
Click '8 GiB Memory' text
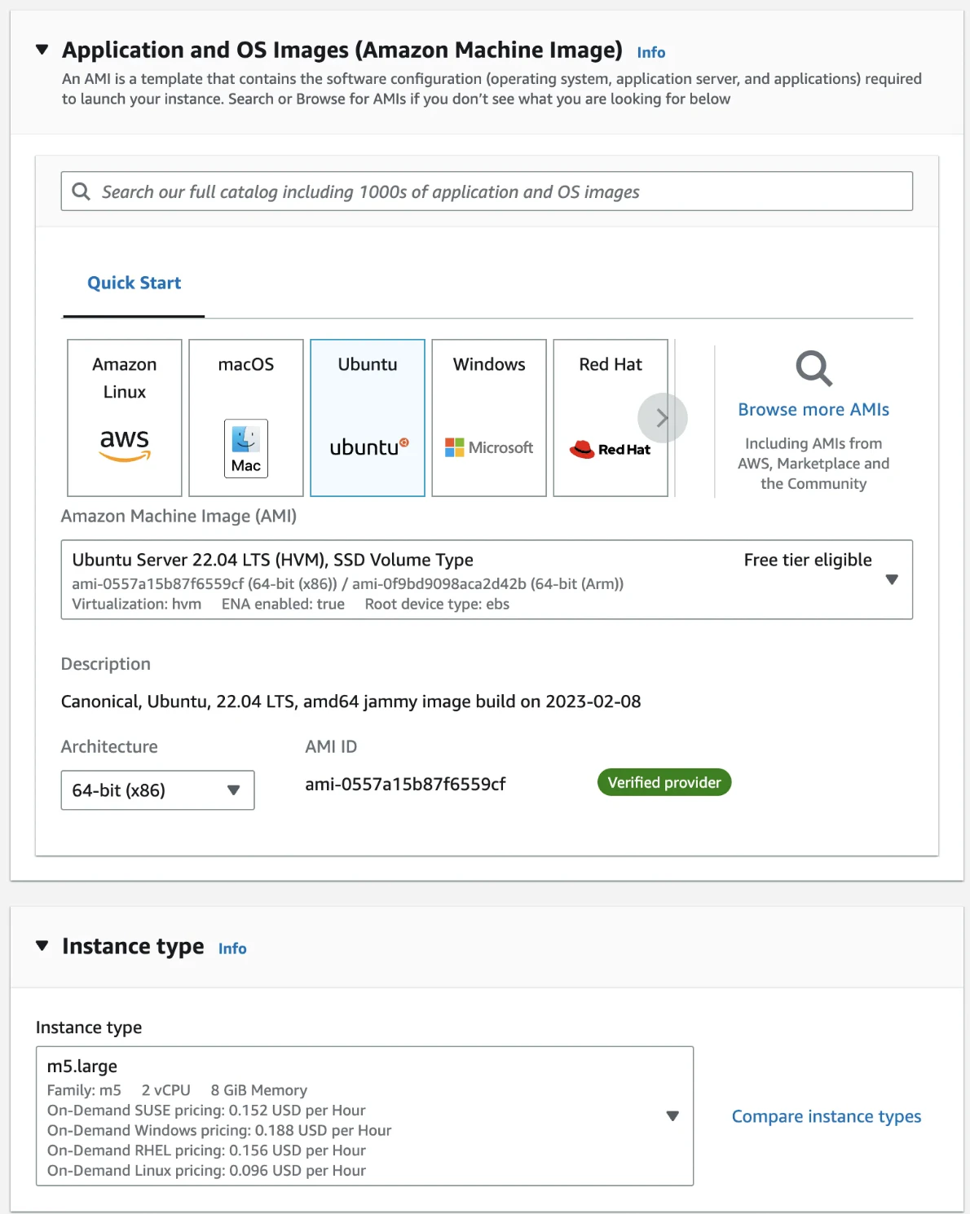tap(259, 1090)
